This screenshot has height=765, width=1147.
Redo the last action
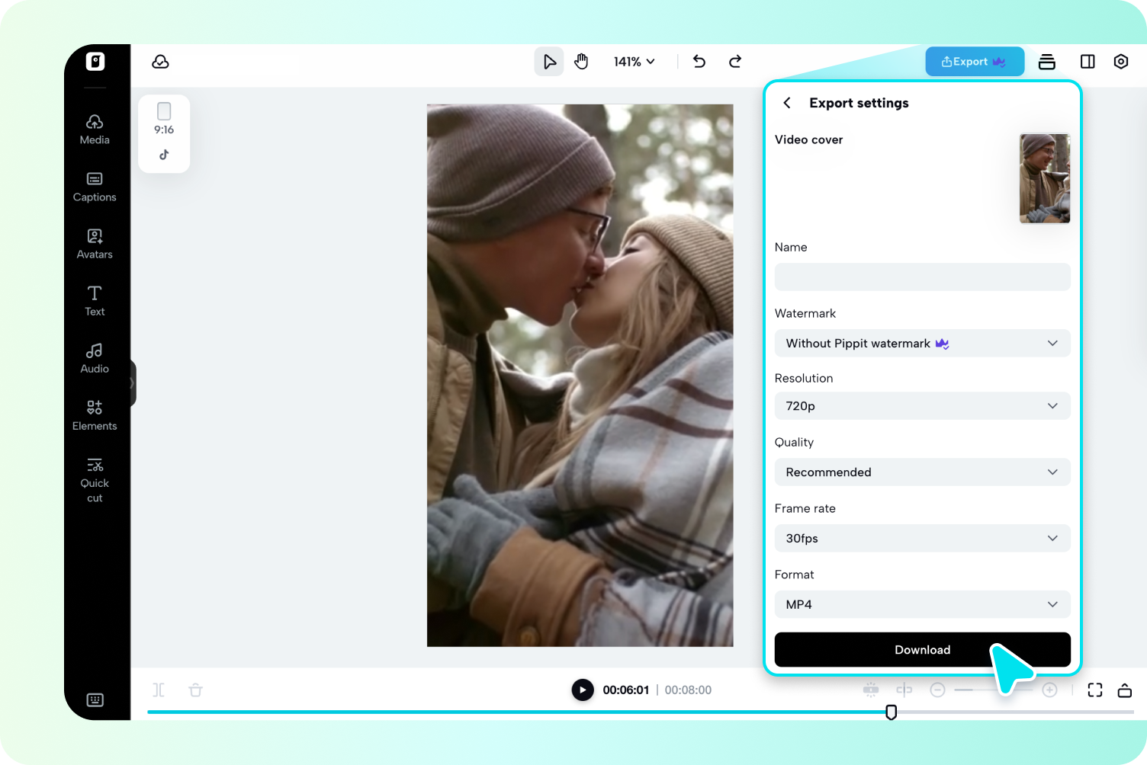[x=735, y=62]
